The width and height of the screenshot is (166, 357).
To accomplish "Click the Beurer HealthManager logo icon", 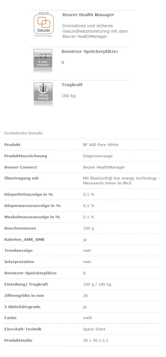I will click(x=43, y=25).
